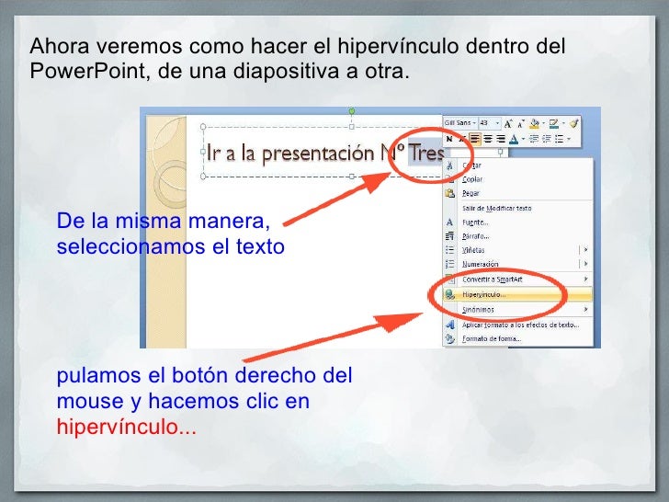Expand the shape outline color arrow
The height and width of the screenshot is (502, 669).
[x=563, y=124]
